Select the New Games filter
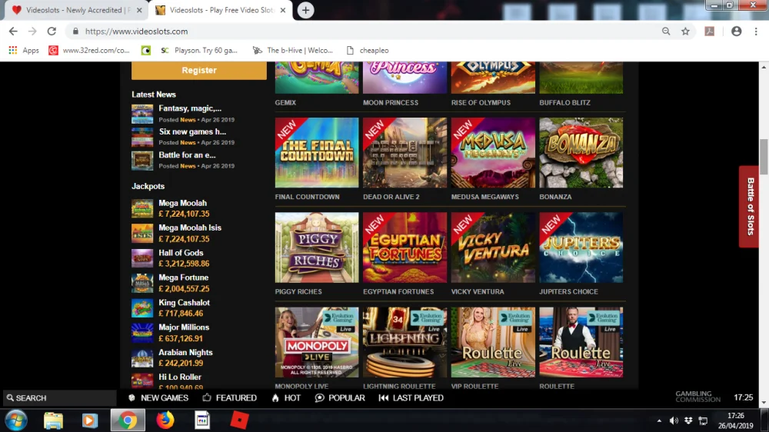 pyautogui.click(x=158, y=397)
